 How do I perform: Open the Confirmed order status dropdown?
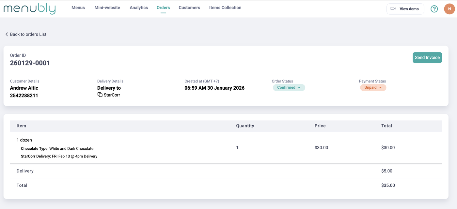click(x=289, y=87)
